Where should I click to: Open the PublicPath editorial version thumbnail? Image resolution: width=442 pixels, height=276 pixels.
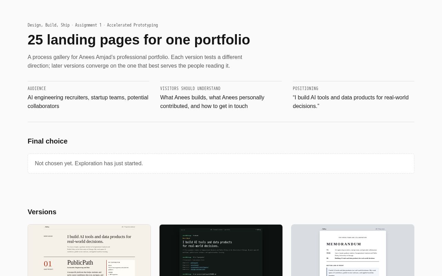(89, 250)
